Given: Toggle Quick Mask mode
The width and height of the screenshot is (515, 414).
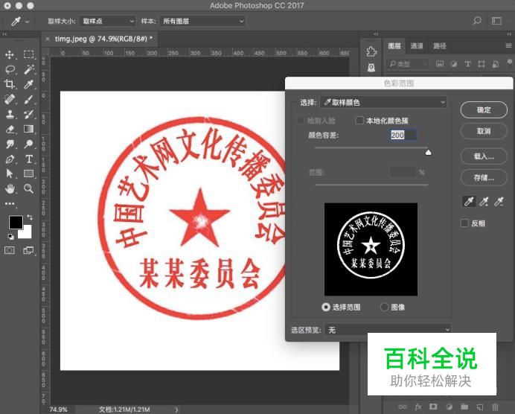Looking at the screenshot, I should click(x=10, y=251).
